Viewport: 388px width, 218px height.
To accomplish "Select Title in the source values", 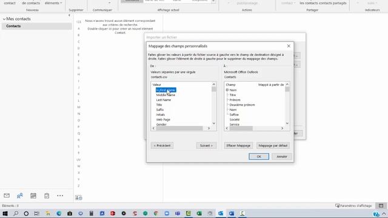I will [x=159, y=105].
